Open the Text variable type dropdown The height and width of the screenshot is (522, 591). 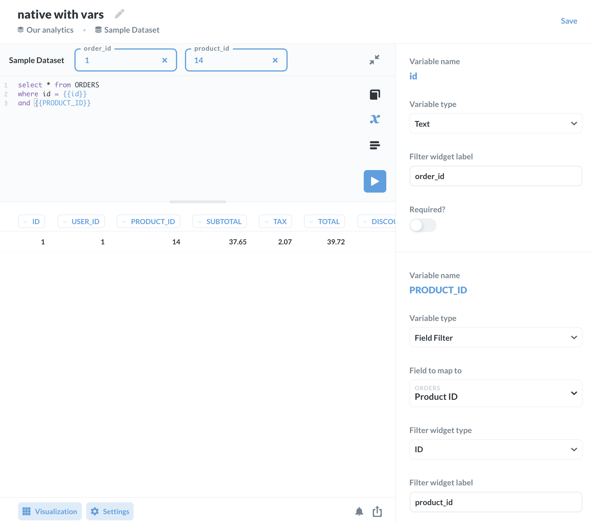pos(495,124)
